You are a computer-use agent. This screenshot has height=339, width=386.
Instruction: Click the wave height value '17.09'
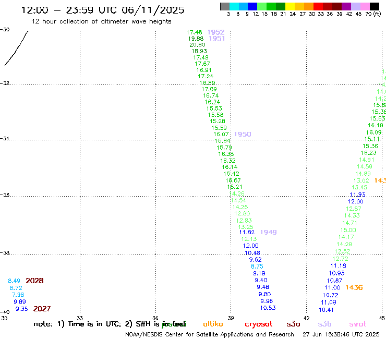tap(209, 89)
